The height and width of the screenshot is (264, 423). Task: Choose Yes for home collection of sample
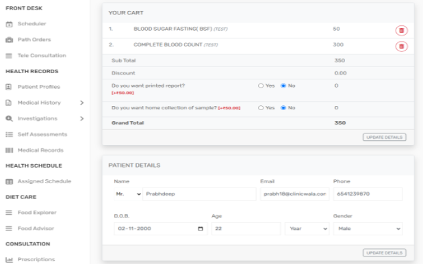click(x=261, y=108)
